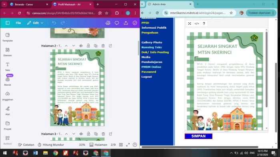Open Catatan notes in Canva footer
The height and width of the screenshot is (157, 280).
tap(26, 145)
